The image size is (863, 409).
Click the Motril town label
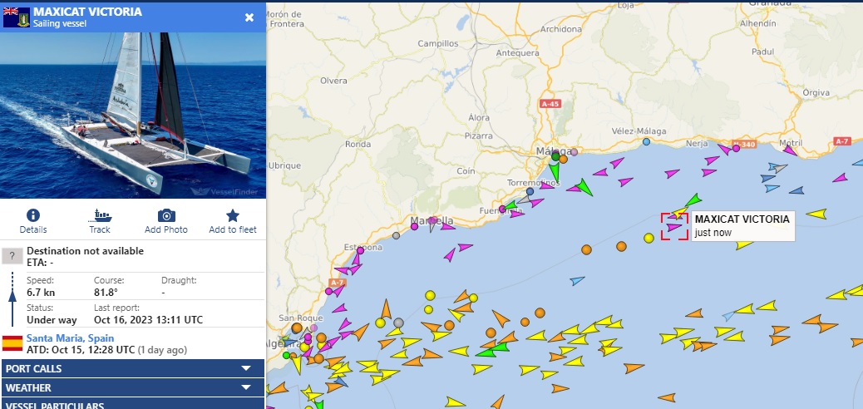tap(791, 143)
